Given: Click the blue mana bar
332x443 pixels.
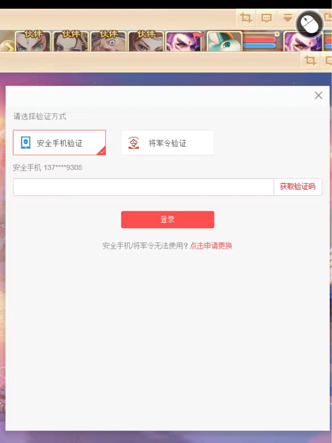Looking at the screenshot, I should [x=260, y=46].
